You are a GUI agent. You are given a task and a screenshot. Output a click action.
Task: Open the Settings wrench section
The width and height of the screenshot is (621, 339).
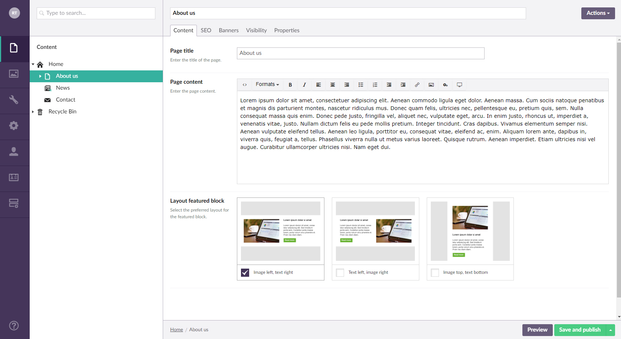pos(14,100)
